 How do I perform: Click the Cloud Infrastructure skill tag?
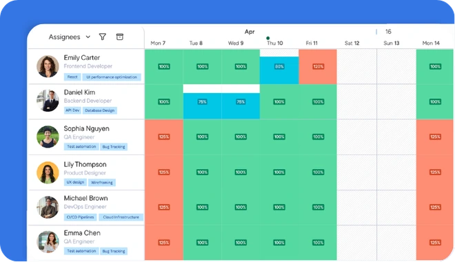(x=121, y=217)
